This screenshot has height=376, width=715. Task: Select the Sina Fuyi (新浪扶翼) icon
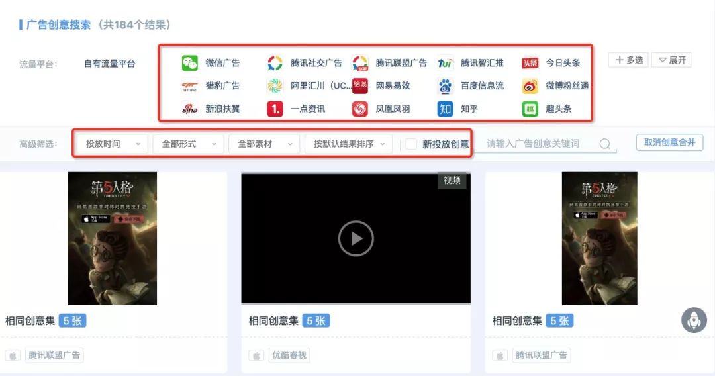(x=190, y=109)
